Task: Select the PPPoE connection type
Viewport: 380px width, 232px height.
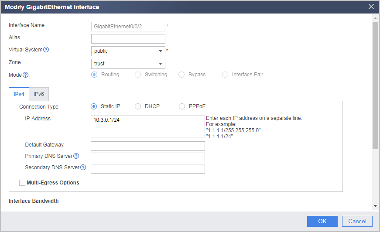Action: click(182, 106)
